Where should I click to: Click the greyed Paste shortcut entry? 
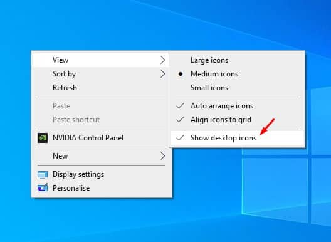pyautogui.click(x=101, y=120)
